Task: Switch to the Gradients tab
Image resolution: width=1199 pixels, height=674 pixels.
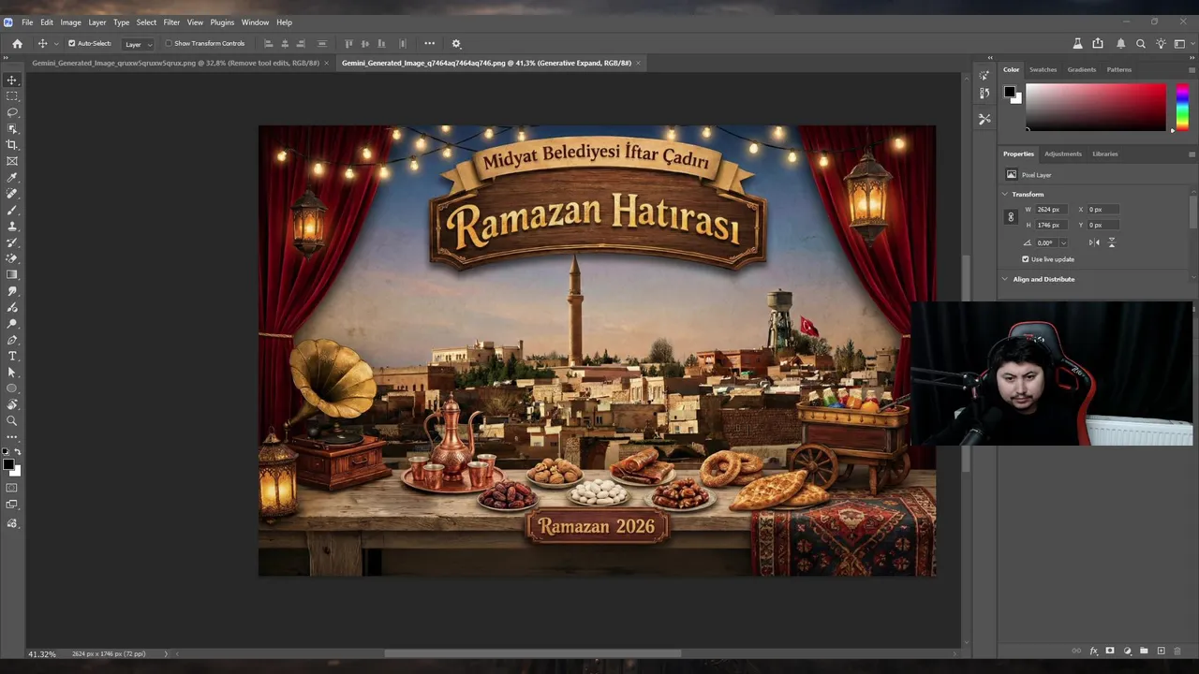Action: point(1081,69)
